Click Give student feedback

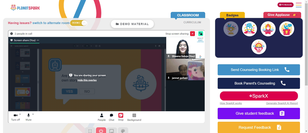pyautogui.click(x=259, y=113)
